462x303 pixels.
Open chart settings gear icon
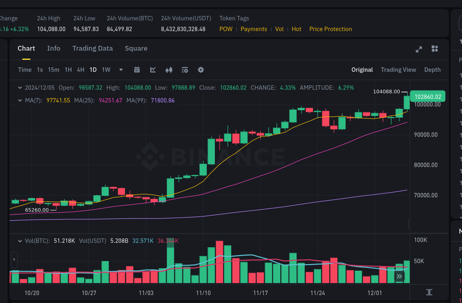coord(200,70)
